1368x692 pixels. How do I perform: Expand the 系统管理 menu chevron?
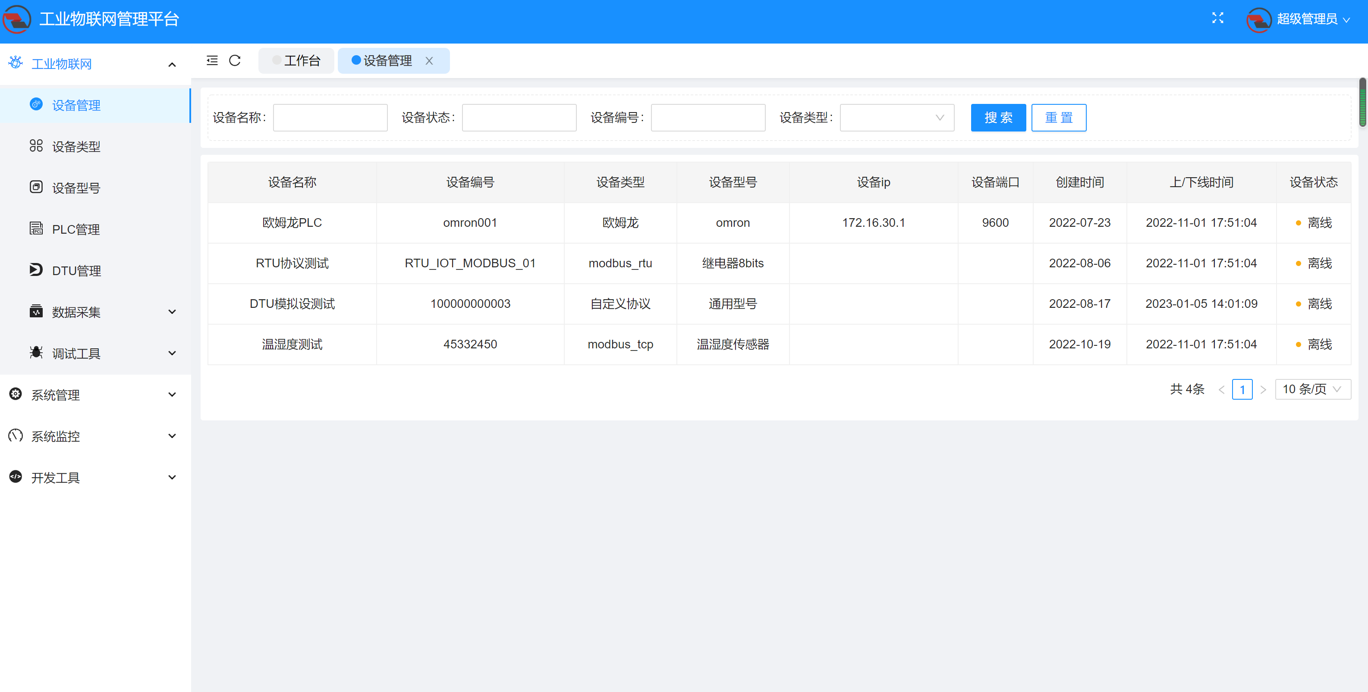click(172, 395)
